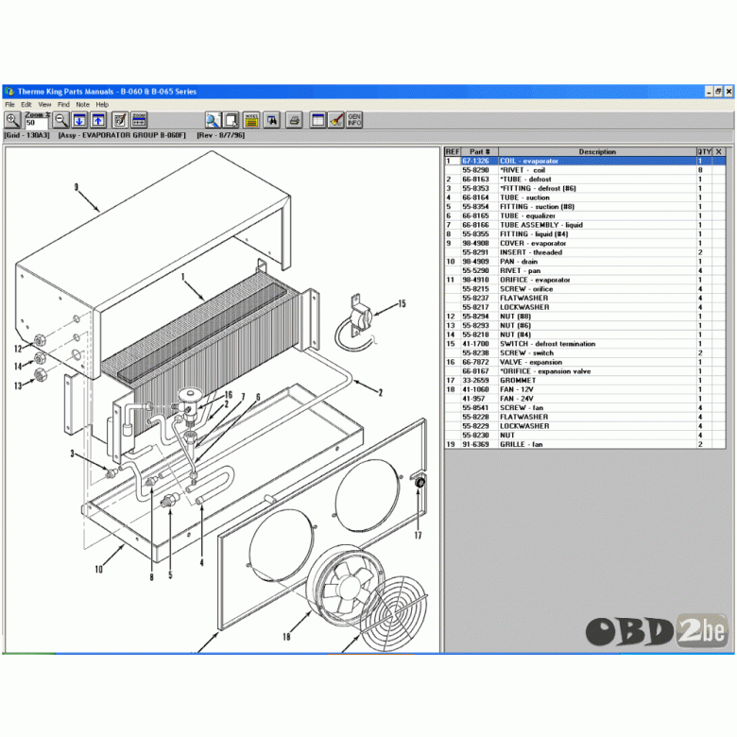Click the globe magnifier search icon

[213, 120]
